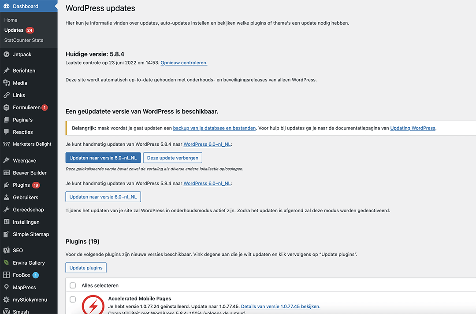Click the Updaten naar versie 6.0 button

point(103,157)
